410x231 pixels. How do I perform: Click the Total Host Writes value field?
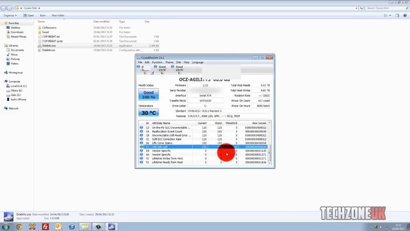(x=261, y=90)
